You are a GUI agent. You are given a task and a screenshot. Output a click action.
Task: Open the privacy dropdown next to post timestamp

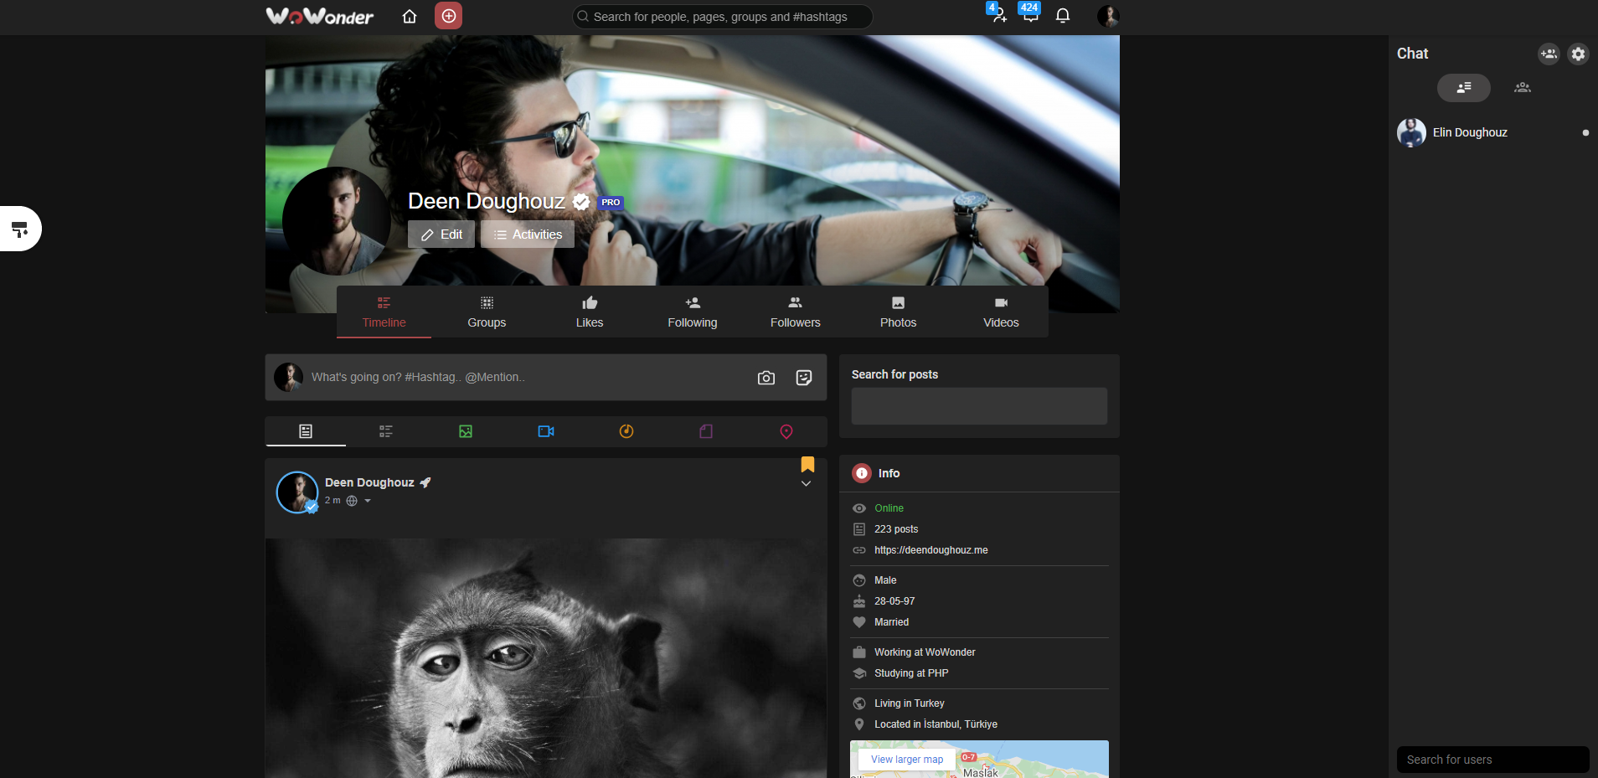pyautogui.click(x=366, y=501)
